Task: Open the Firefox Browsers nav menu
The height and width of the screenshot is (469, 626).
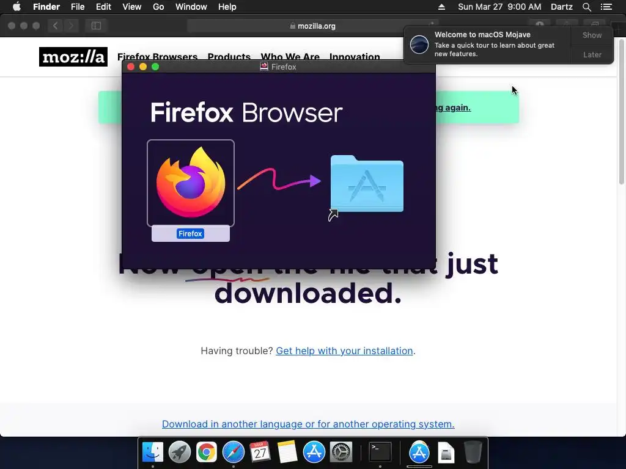Action: tap(157, 56)
